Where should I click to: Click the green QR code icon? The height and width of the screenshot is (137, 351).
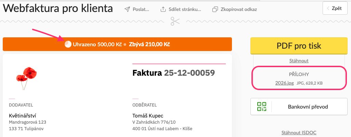[x=262, y=107]
